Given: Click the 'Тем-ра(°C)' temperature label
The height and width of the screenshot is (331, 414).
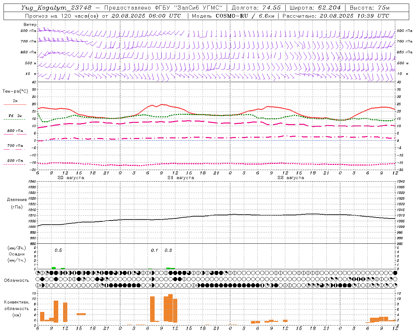Looking at the screenshot, I should 15,91.
